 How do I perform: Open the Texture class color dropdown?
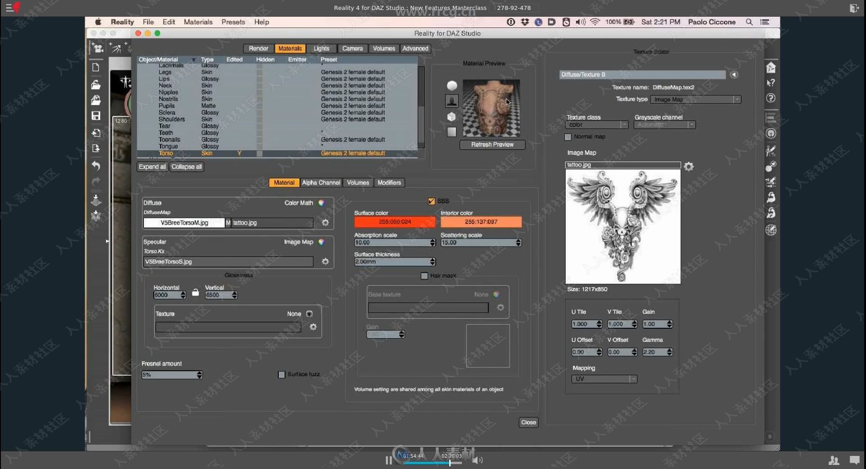click(x=597, y=125)
